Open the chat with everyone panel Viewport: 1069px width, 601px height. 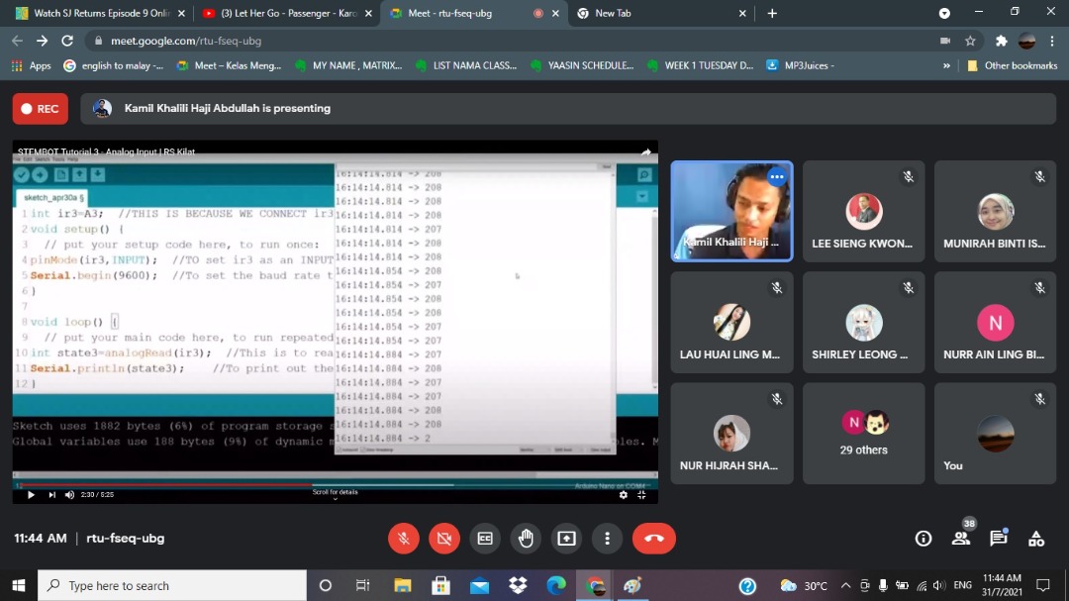999,539
